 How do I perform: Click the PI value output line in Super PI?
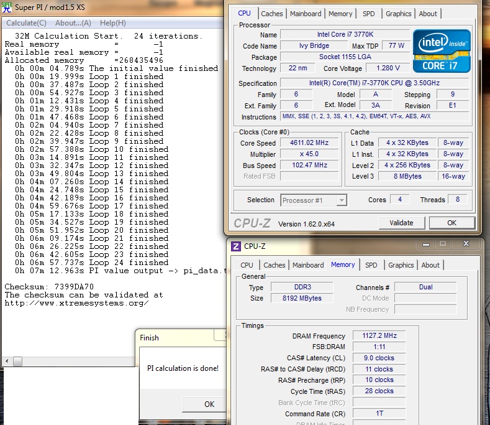[120, 271]
